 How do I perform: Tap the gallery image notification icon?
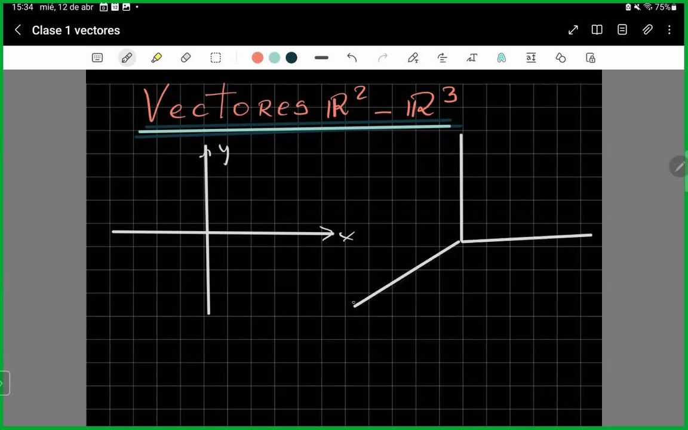(127, 7)
